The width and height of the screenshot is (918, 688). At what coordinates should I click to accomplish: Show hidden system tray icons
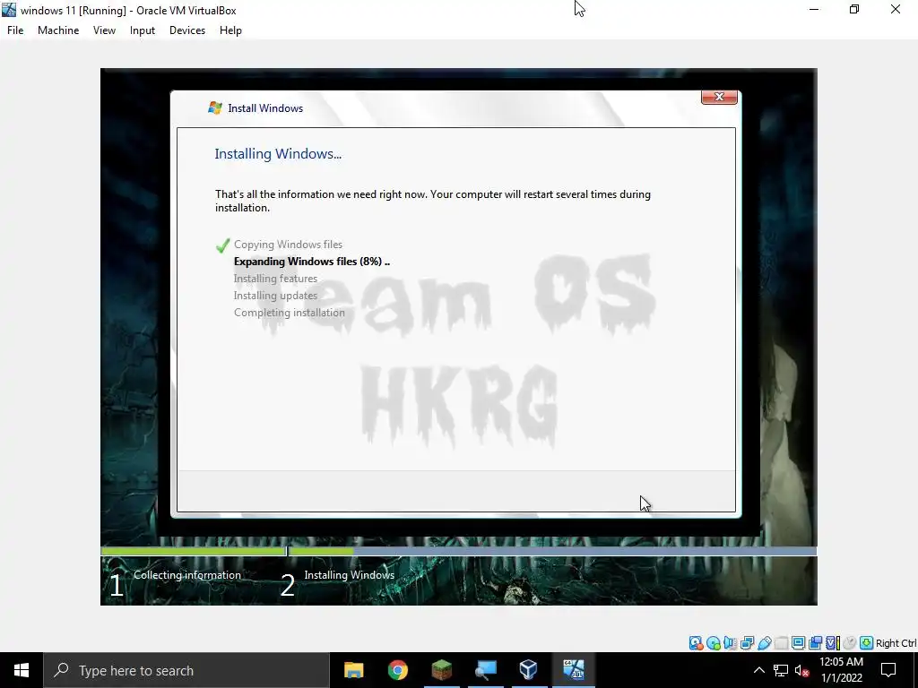tap(758, 670)
